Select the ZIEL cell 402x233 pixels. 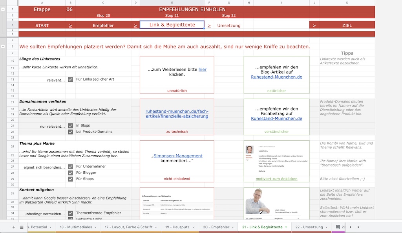pyautogui.click(x=347, y=26)
